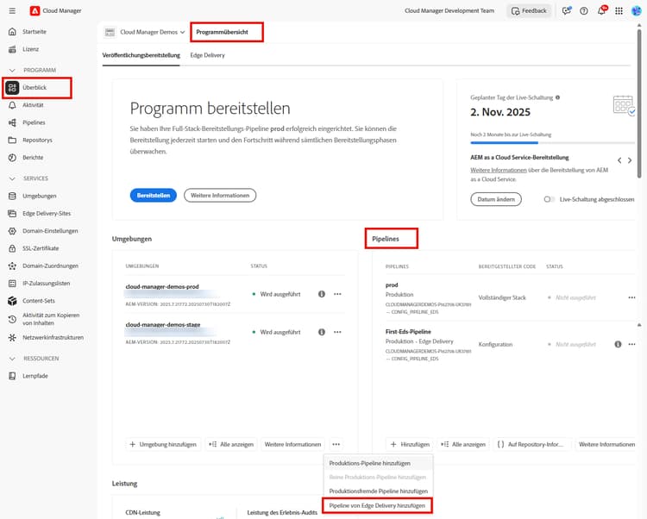Click Auf Repository-Infor... button
Screen dimensions: 647x519
click(x=532, y=444)
